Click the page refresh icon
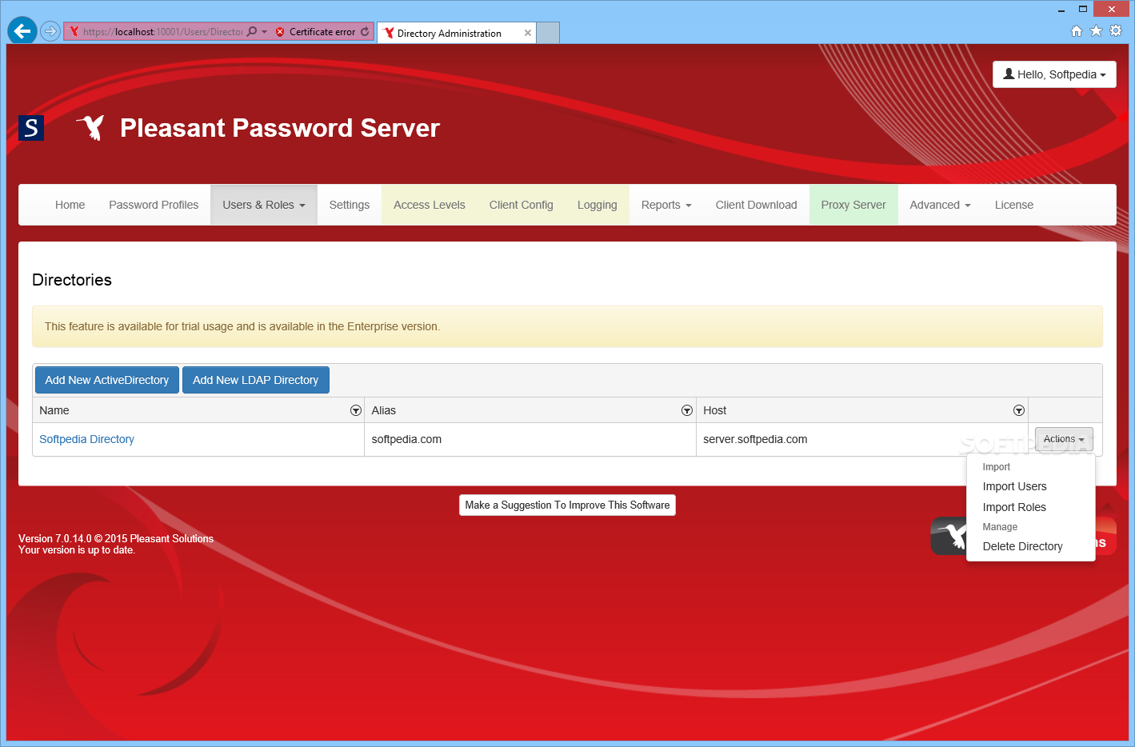Viewport: 1135px width, 747px height. coord(365,32)
